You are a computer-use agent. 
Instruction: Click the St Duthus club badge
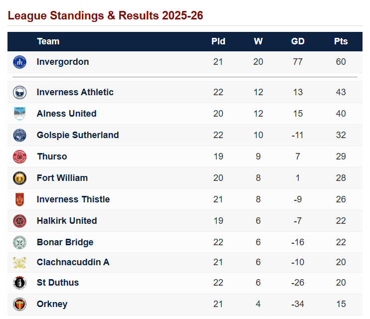(19, 283)
